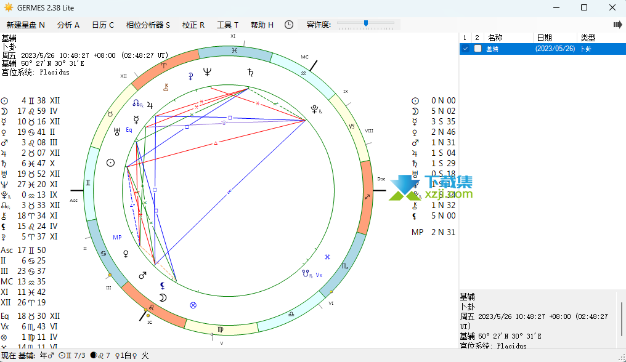This screenshot has width=626, height=362.
Task: Select the South Node glyph in the wheel
Action: (x=307, y=274)
